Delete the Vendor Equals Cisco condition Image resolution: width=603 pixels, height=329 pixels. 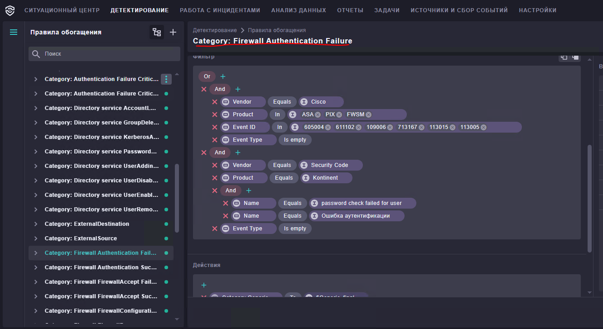tap(215, 102)
